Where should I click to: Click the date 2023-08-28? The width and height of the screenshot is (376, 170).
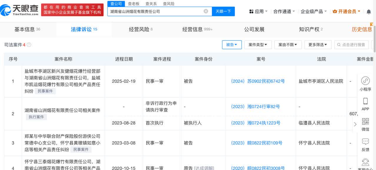coord(124,123)
